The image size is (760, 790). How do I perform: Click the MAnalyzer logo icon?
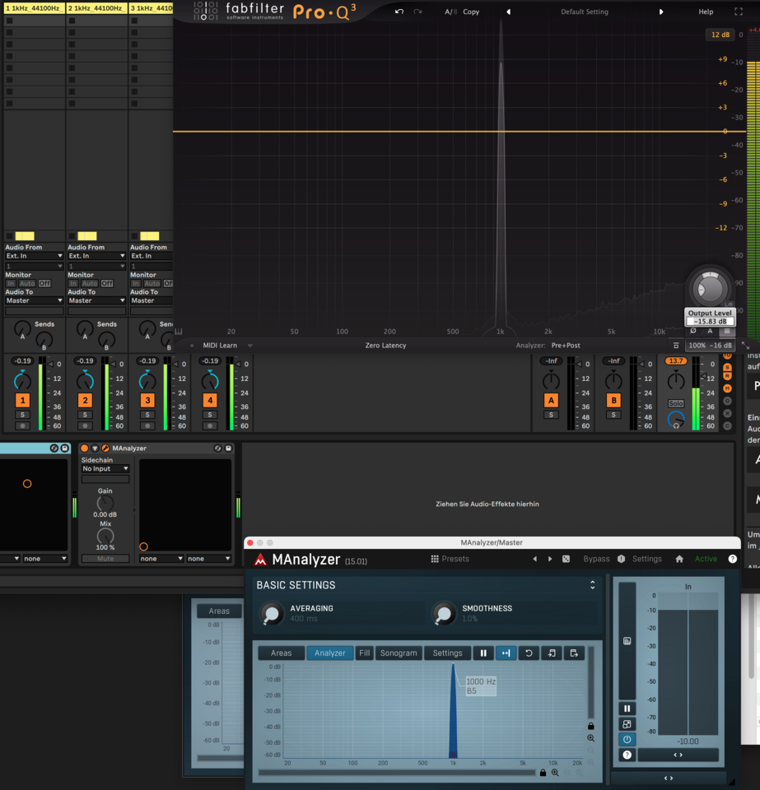click(x=260, y=560)
